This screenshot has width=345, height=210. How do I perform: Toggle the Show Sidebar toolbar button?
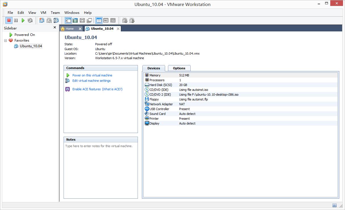point(68,20)
